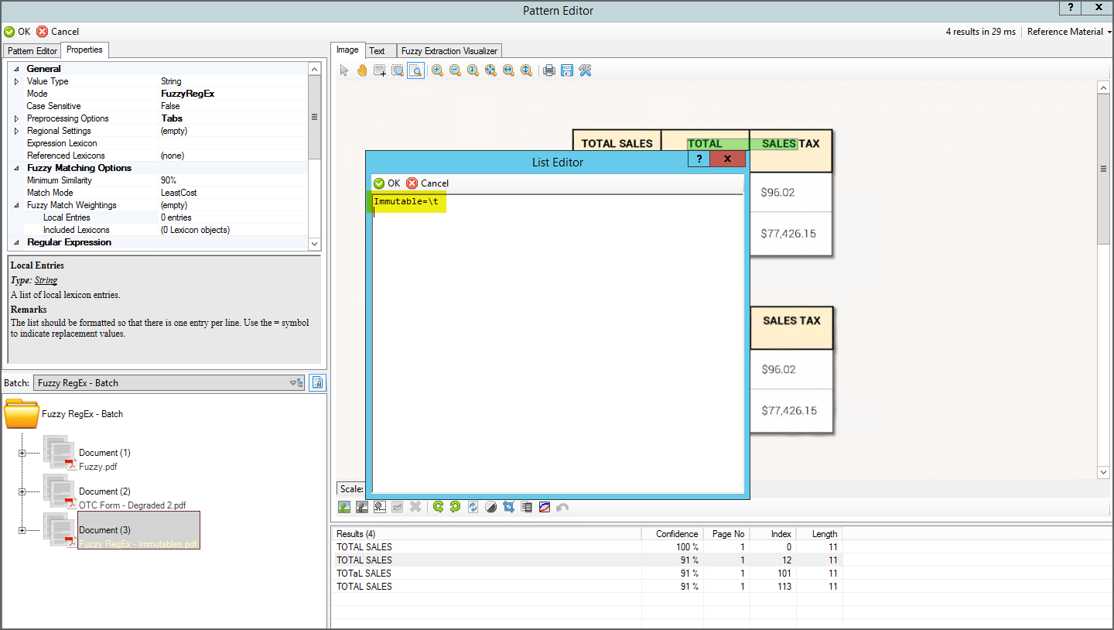The image size is (1114, 630).
Task: Open the Fuzzy Extraction Visualizer tab
Action: (449, 51)
